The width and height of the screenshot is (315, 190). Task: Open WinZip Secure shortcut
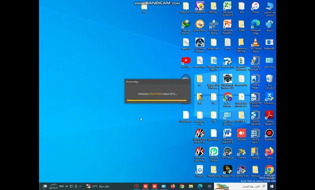point(255,136)
